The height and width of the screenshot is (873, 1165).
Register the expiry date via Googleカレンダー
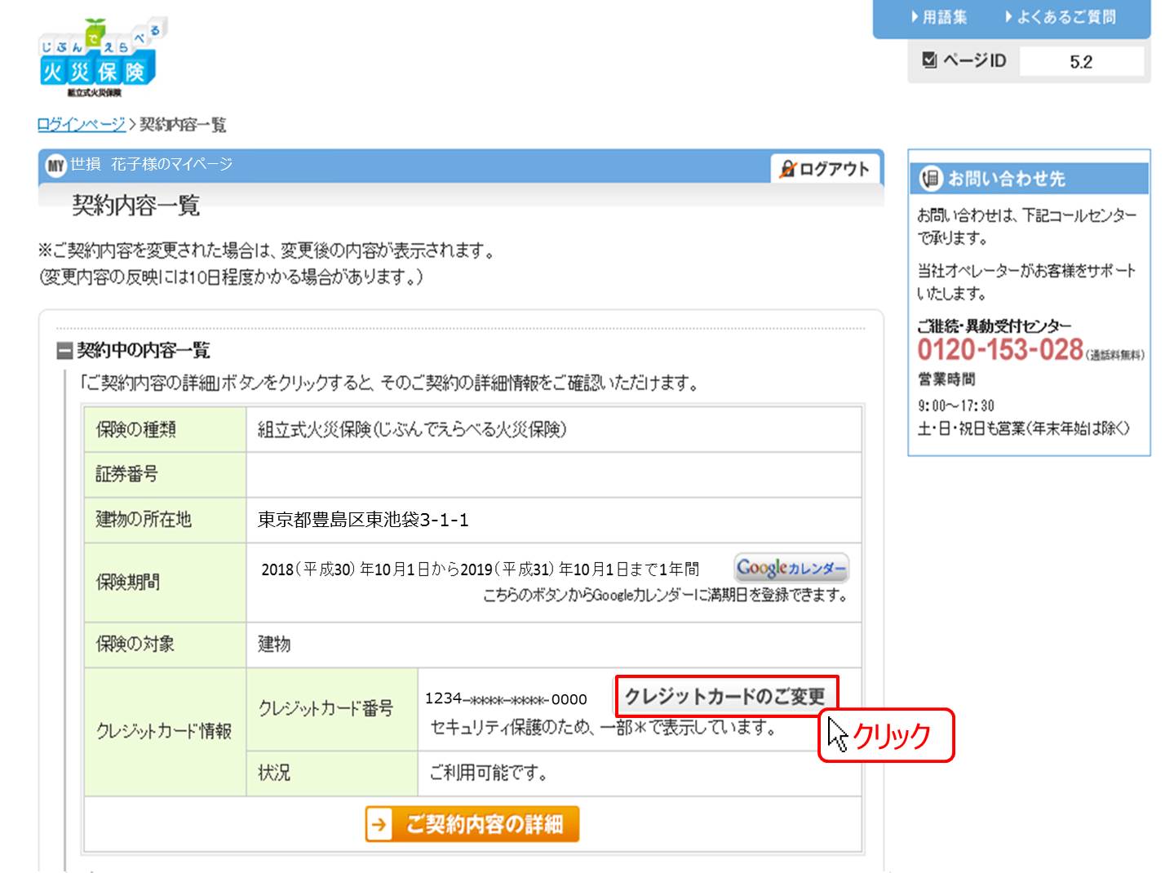[790, 567]
